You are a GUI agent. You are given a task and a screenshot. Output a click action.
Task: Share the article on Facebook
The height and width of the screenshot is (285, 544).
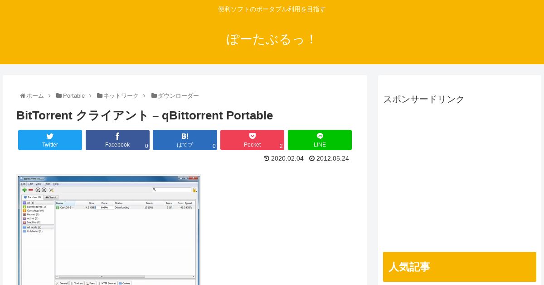(x=117, y=140)
